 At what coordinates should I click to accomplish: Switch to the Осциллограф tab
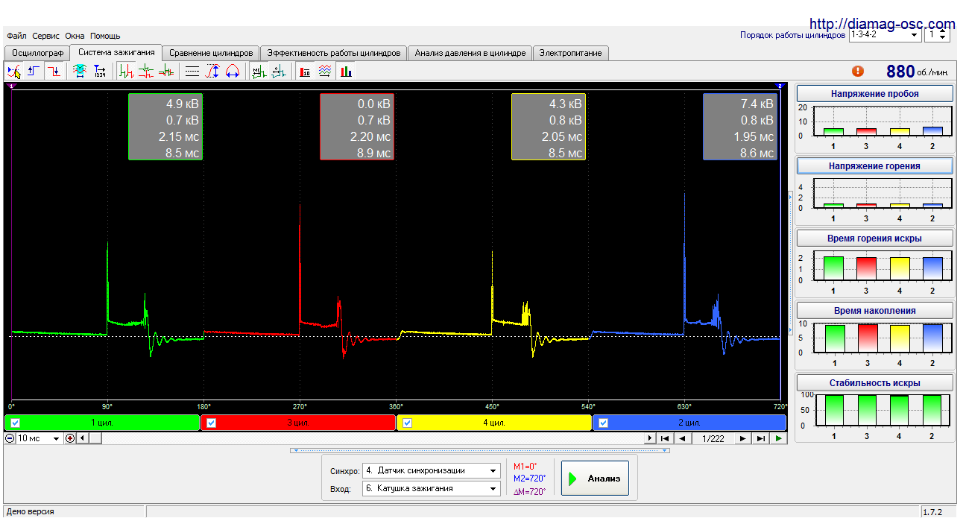click(x=38, y=53)
